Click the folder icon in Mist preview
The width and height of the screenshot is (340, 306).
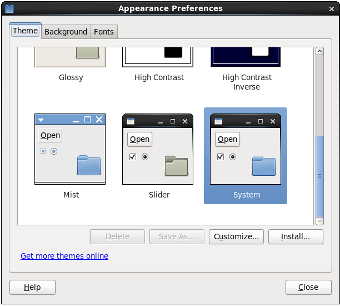click(88, 165)
